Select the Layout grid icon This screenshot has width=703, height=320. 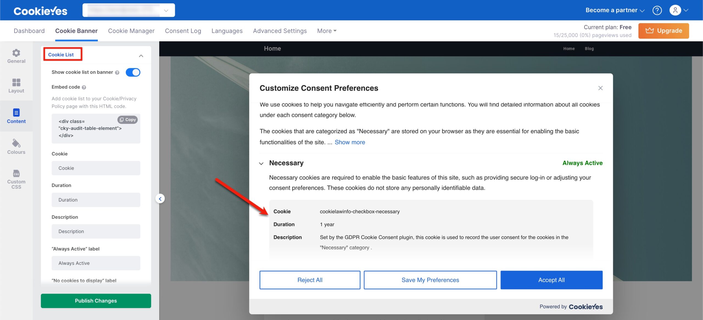[16, 82]
